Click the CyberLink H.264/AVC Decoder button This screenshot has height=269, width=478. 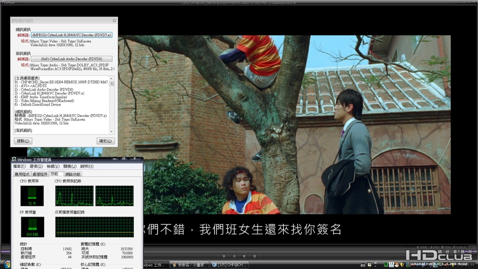[x=72, y=35]
